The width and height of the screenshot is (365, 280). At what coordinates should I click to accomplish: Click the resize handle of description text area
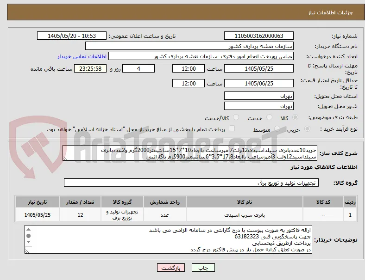(x=65, y=158)
